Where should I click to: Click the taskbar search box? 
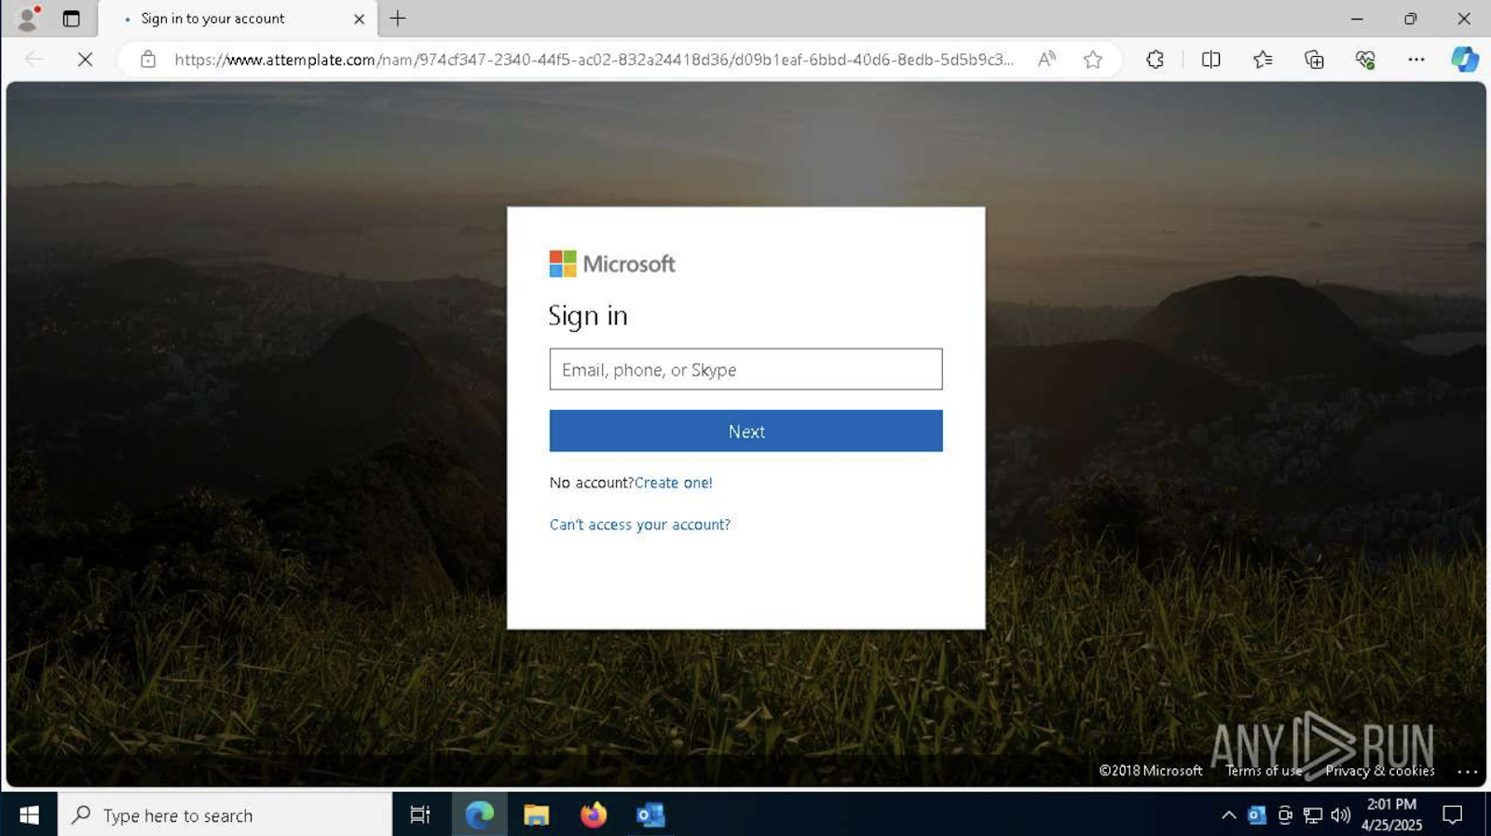225,815
